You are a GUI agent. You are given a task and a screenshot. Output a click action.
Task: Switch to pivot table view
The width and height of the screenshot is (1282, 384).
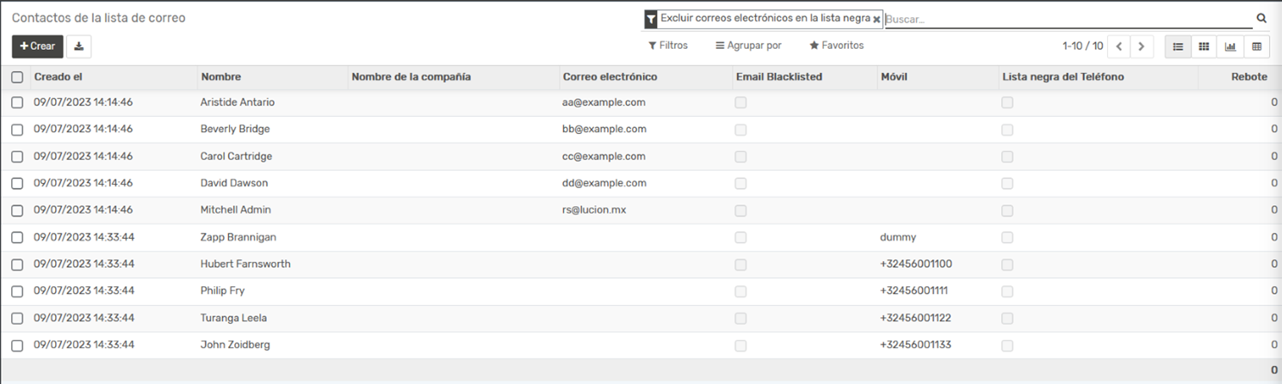1256,46
